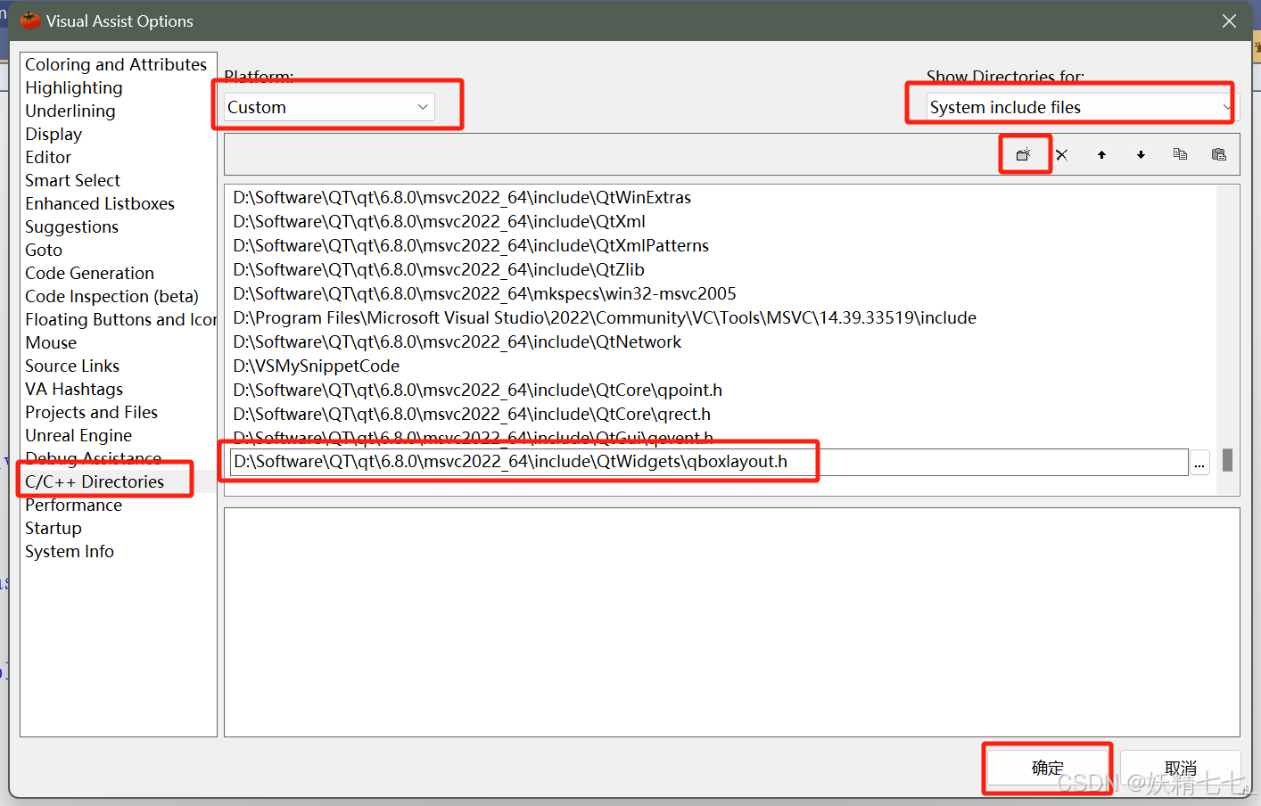
Task: Select the QtZlib include path
Action: tap(438, 269)
